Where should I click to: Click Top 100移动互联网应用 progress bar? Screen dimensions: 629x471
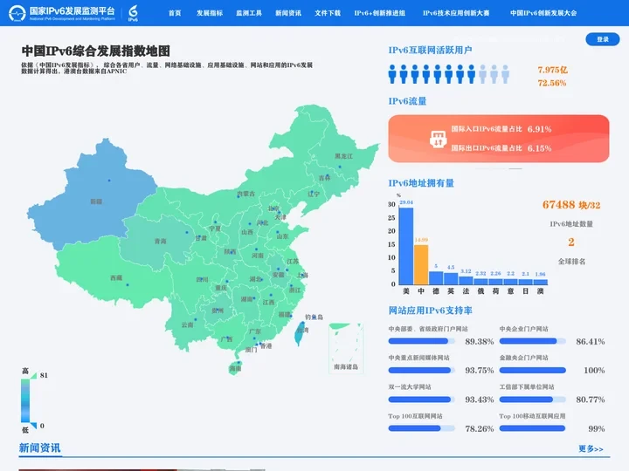click(x=532, y=428)
